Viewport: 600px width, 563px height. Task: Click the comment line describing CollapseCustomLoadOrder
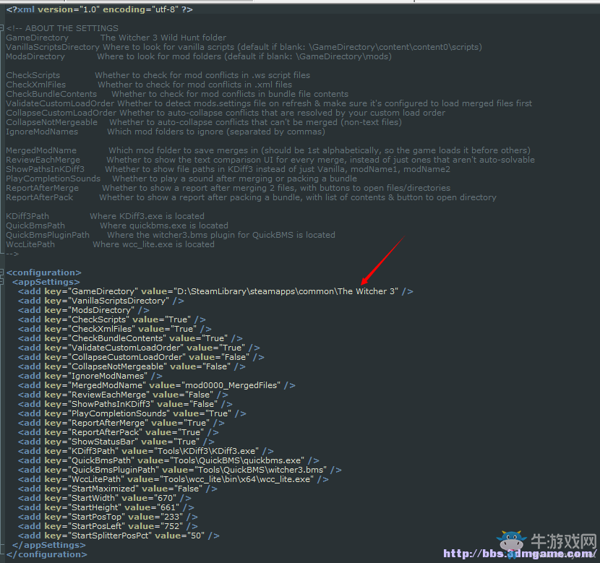point(226,113)
